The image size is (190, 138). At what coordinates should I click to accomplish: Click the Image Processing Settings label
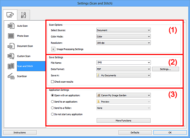[x=70, y=49]
